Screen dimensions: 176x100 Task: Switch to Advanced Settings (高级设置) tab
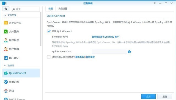(63, 8)
